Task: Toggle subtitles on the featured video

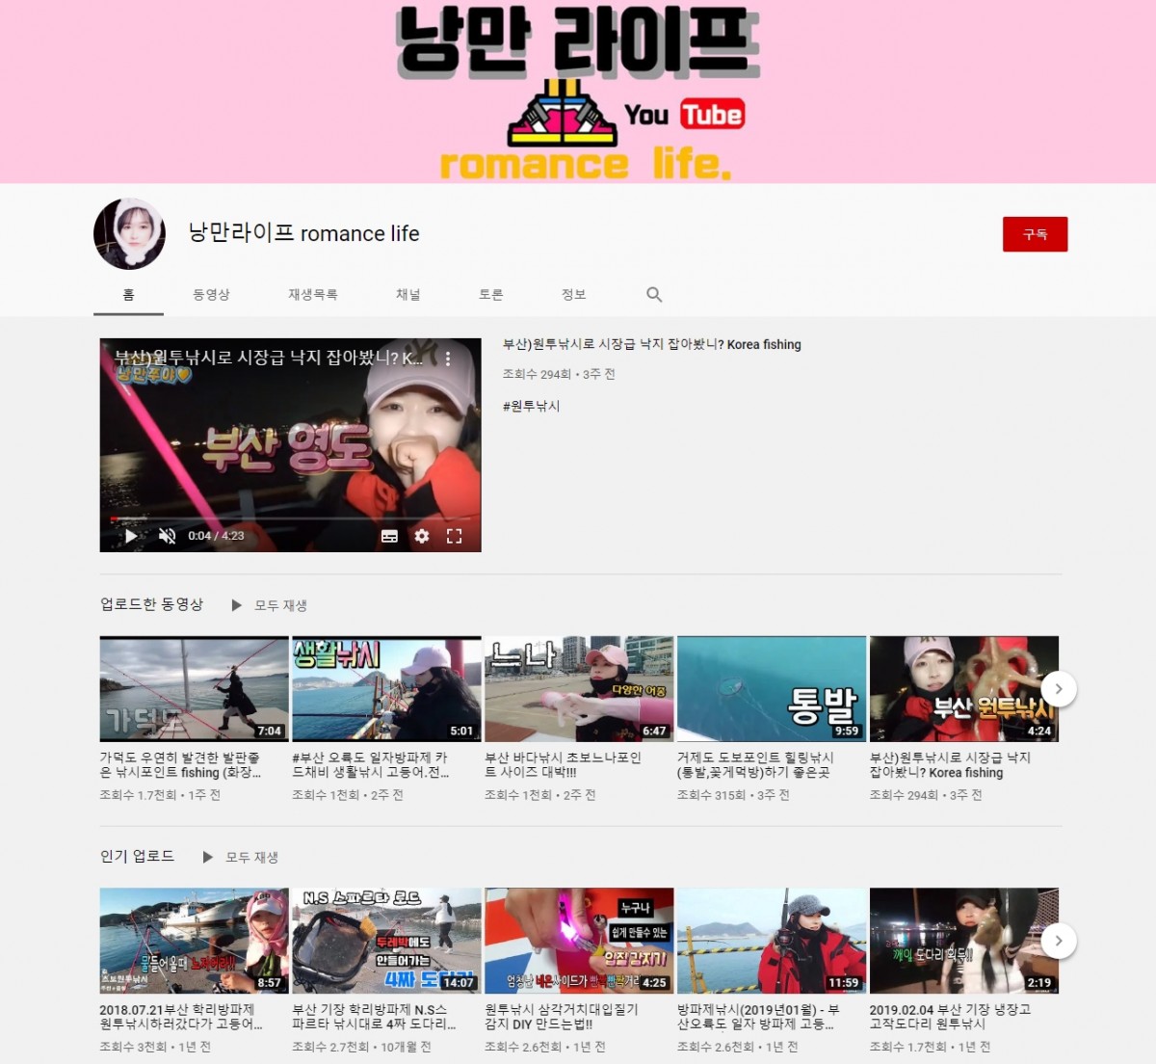Action: coord(389,536)
